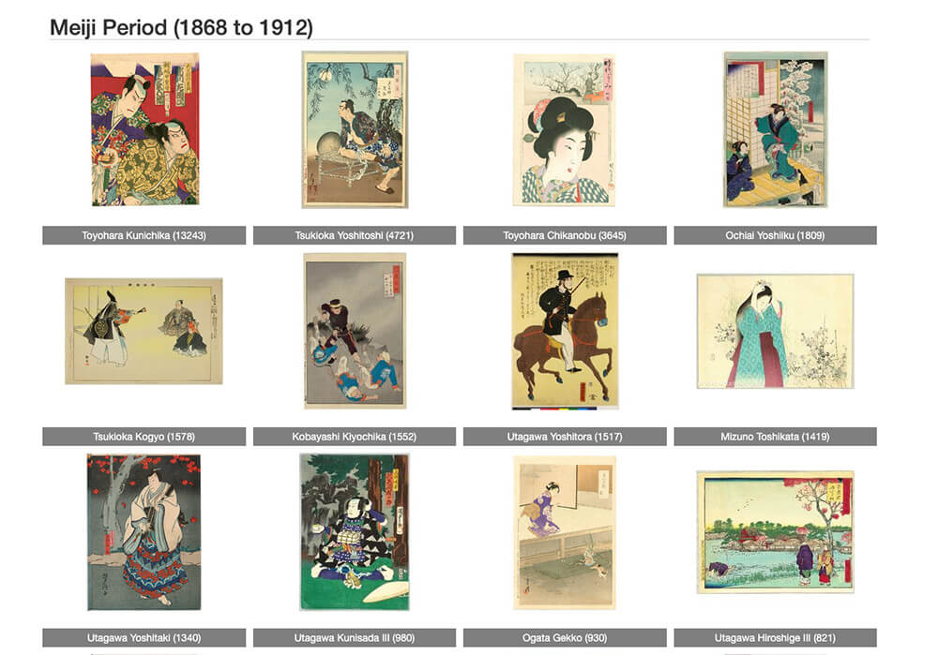Open the Utagawa Yoshitaki print thumbnail

tap(144, 532)
